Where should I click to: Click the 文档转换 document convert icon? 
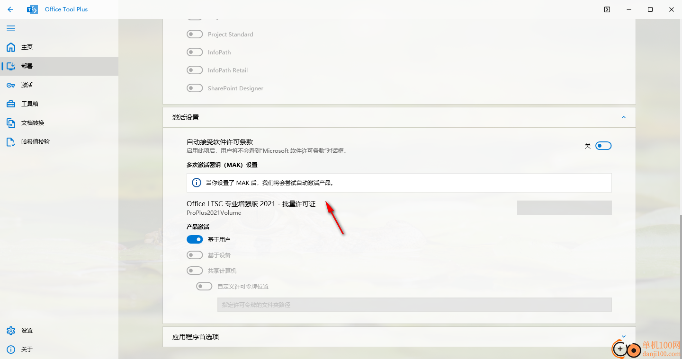(x=11, y=123)
